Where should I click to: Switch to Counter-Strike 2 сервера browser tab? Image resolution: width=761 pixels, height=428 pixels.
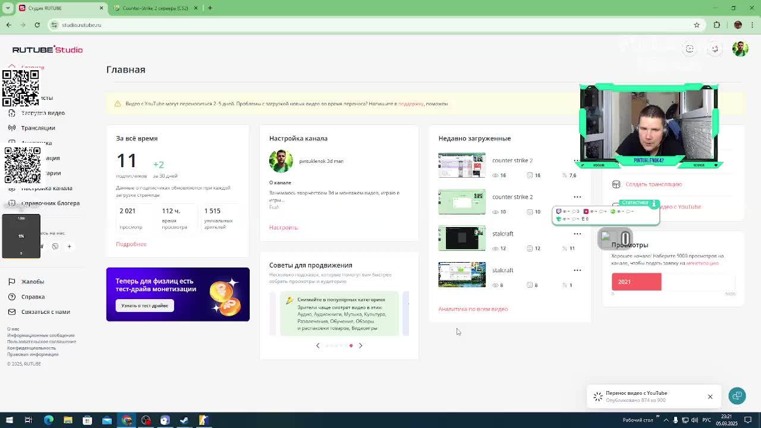coord(155,8)
